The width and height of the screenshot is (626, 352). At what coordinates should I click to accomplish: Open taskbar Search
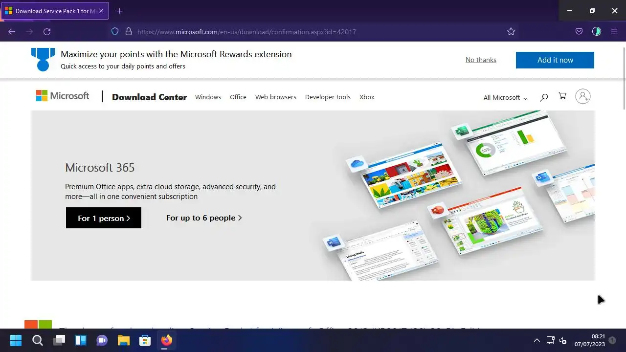point(38,340)
